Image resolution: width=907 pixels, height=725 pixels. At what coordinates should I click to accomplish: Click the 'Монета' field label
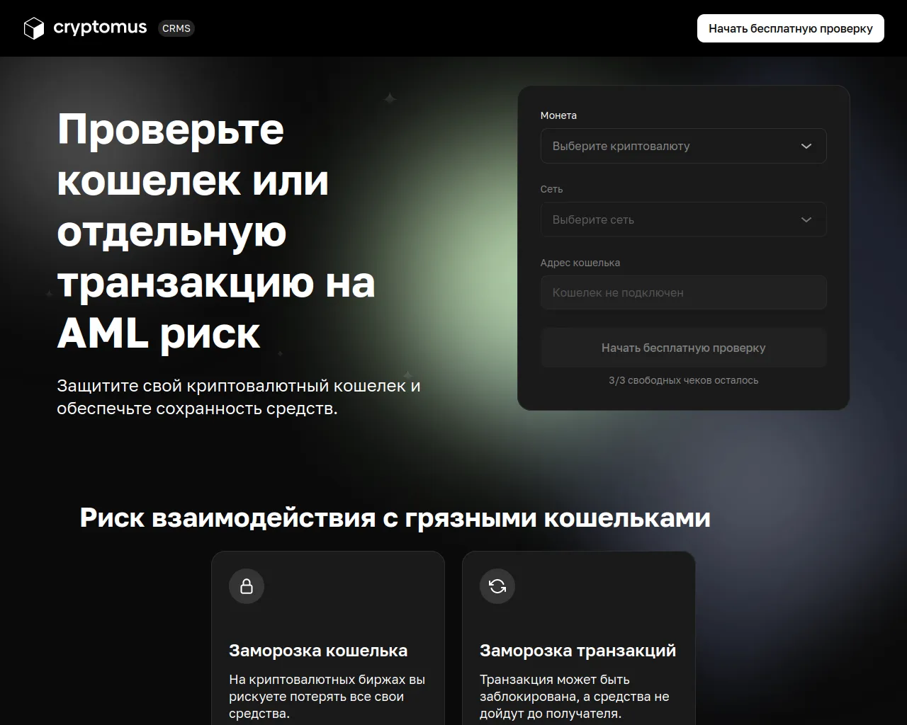pyautogui.click(x=558, y=115)
